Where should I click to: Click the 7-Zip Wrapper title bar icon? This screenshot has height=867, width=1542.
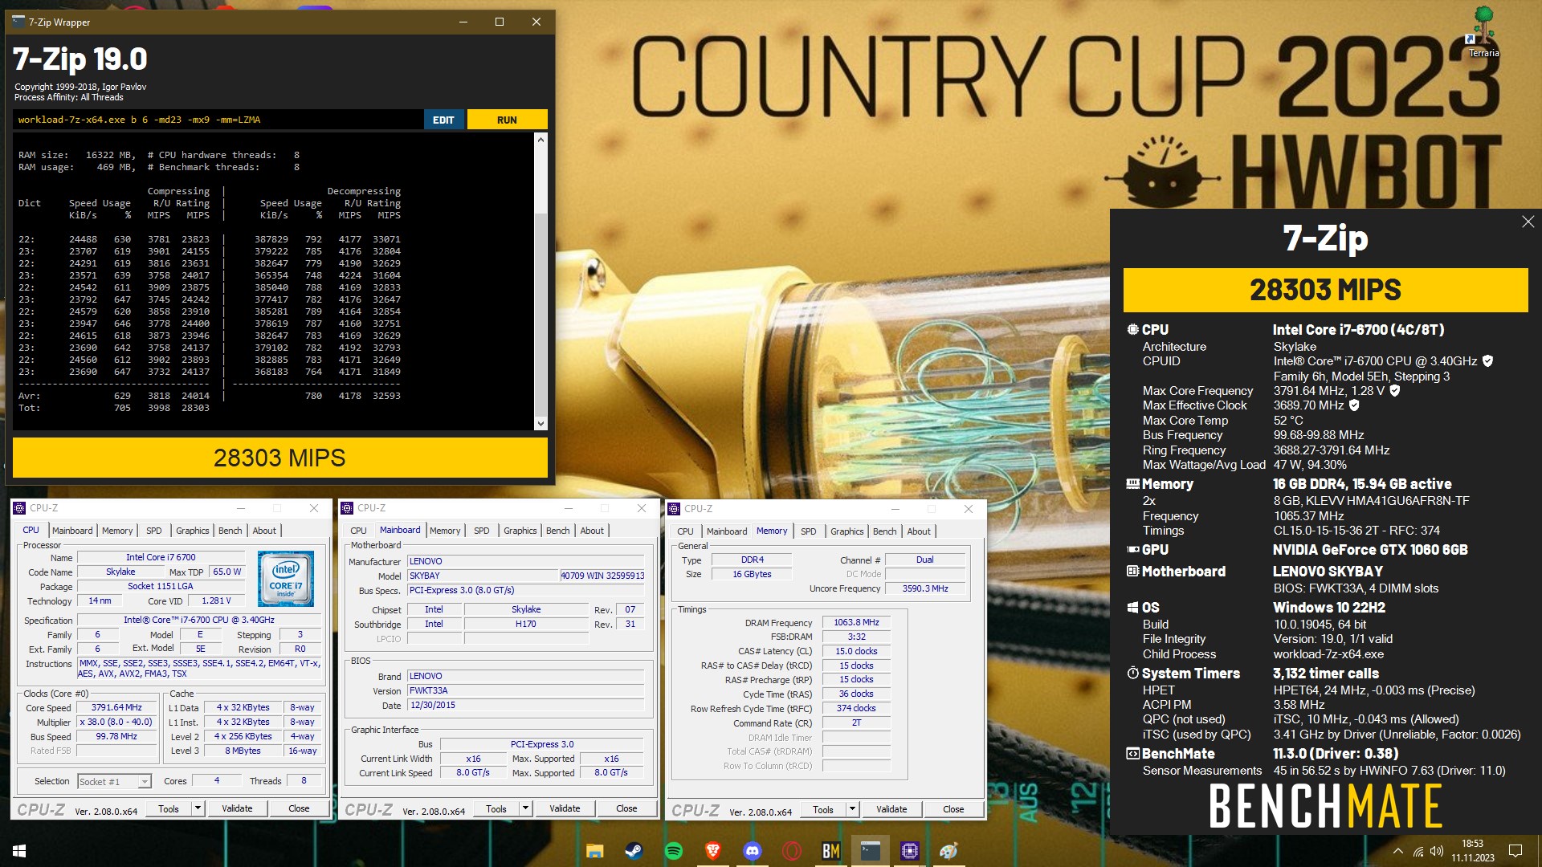(18, 22)
